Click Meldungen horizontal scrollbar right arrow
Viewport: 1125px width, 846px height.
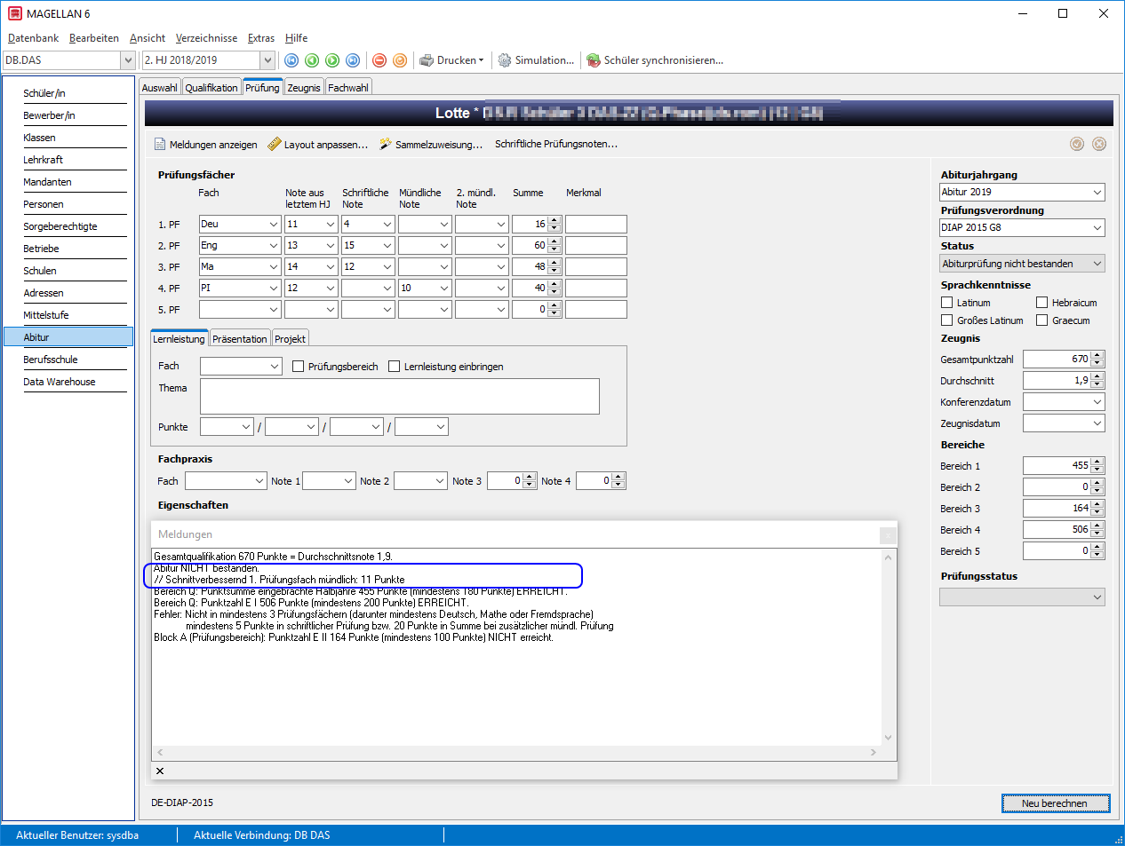point(874,752)
